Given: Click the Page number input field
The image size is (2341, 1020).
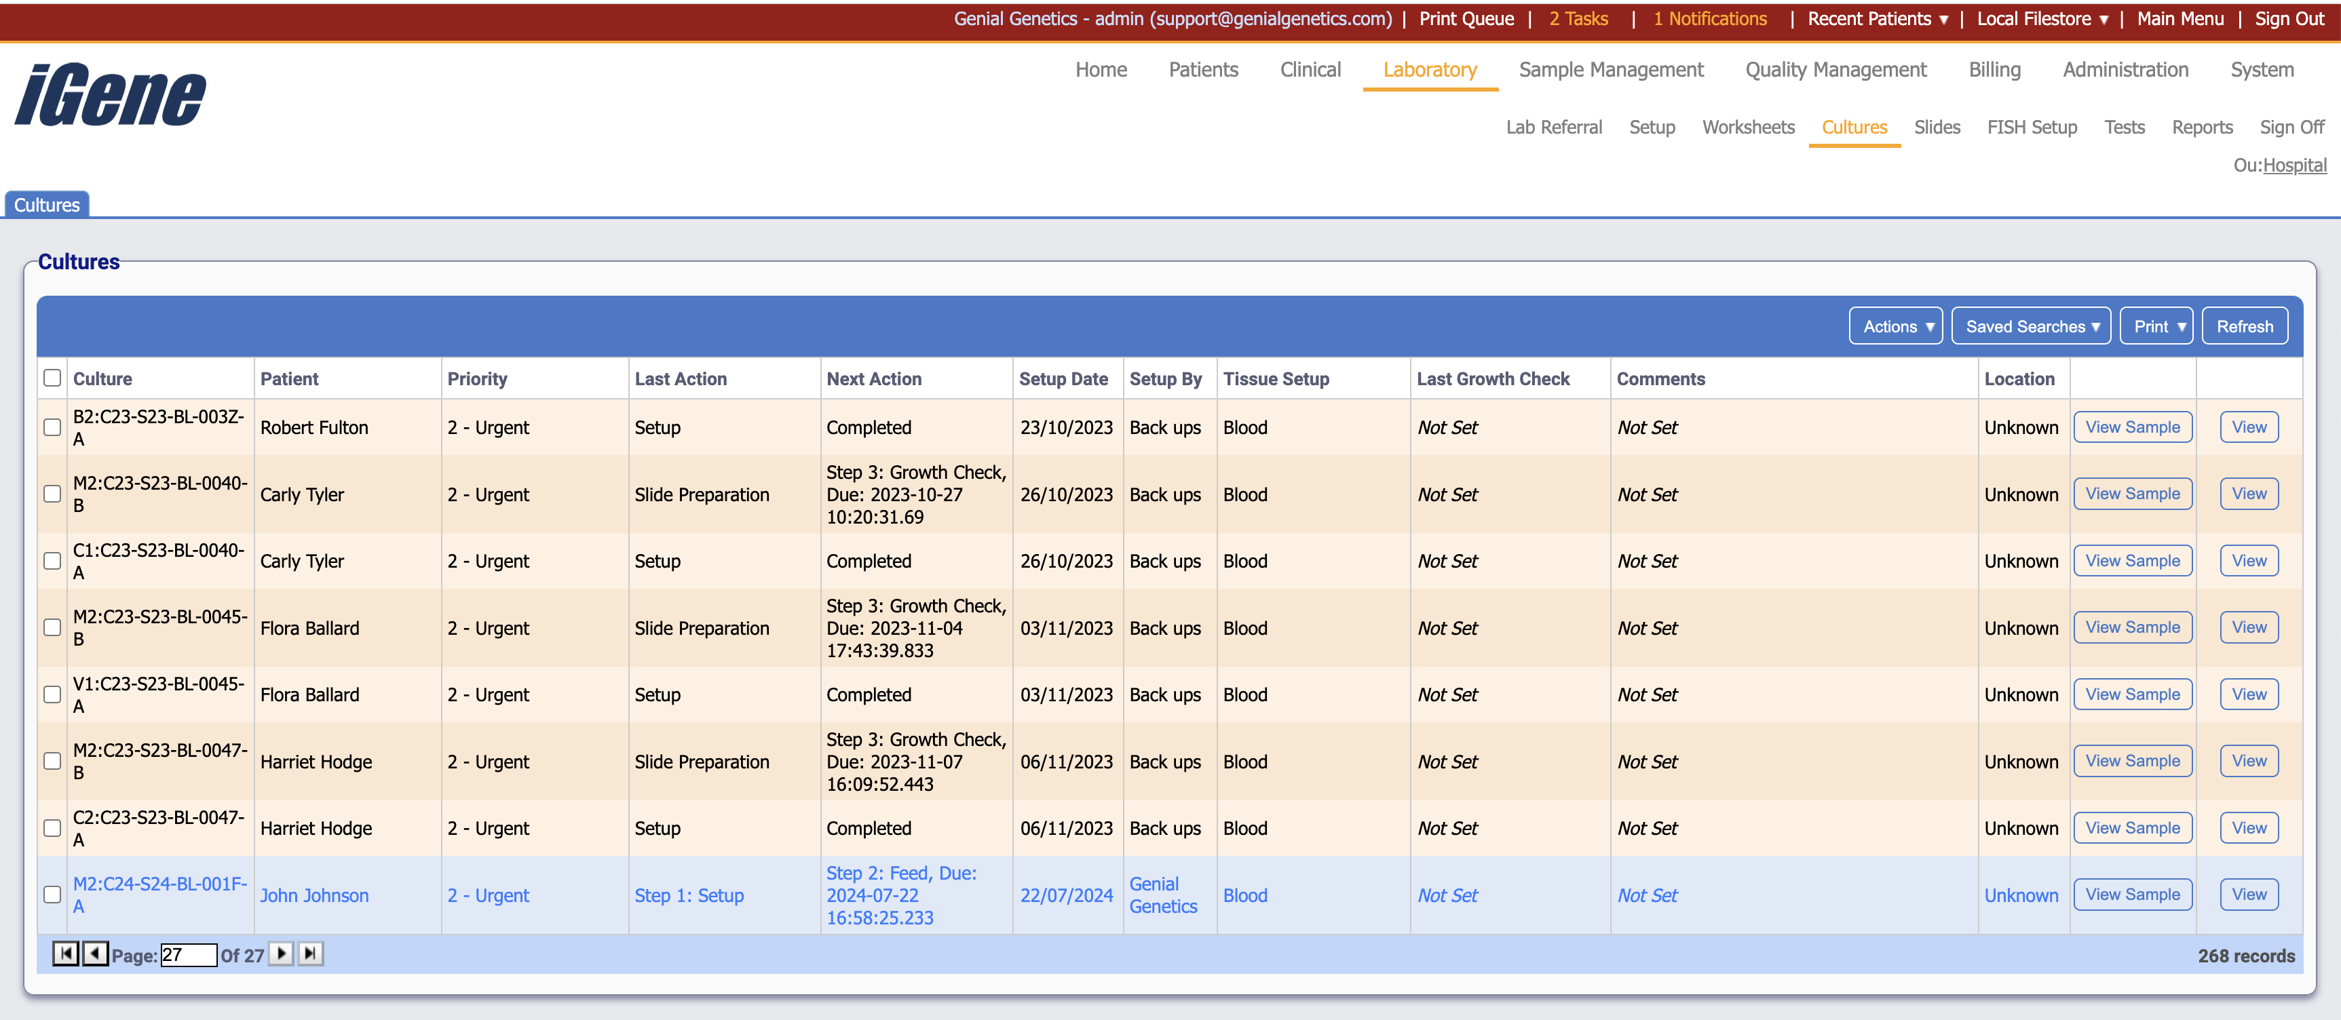Looking at the screenshot, I should coord(188,955).
